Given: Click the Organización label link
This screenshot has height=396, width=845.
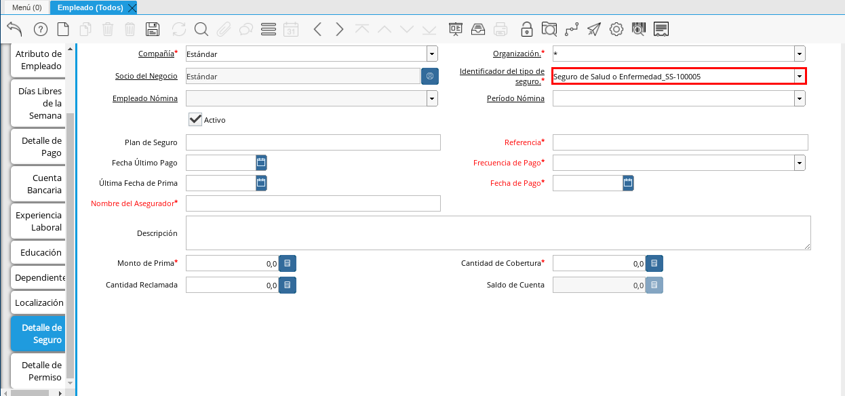Looking at the screenshot, I should pyautogui.click(x=517, y=54).
